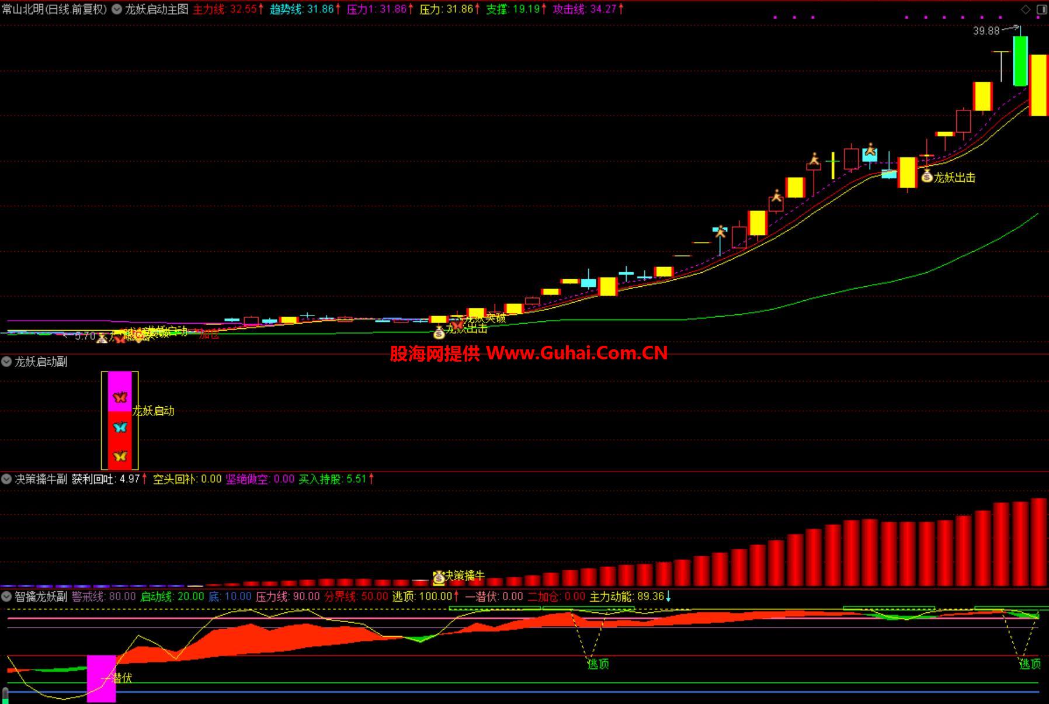The height and width of the screenshot is (704, 1049).
Task: Click the right green 逃顶 chart label
Action: pyautogui.click(x=1030, y=664)
